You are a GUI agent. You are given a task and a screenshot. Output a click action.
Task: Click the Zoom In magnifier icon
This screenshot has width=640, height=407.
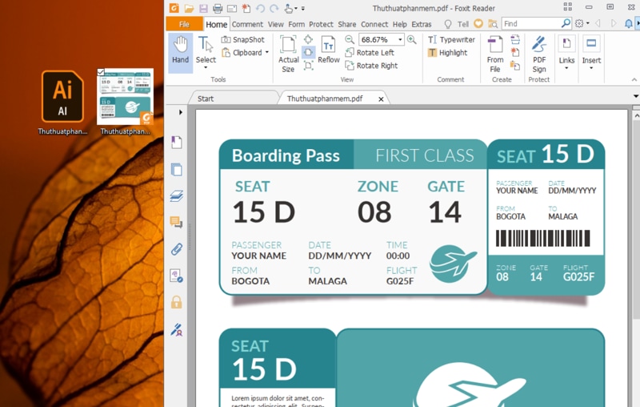412,39
